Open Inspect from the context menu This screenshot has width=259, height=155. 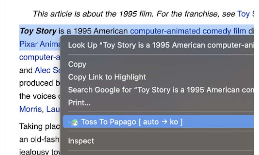[x=81, y=141]
